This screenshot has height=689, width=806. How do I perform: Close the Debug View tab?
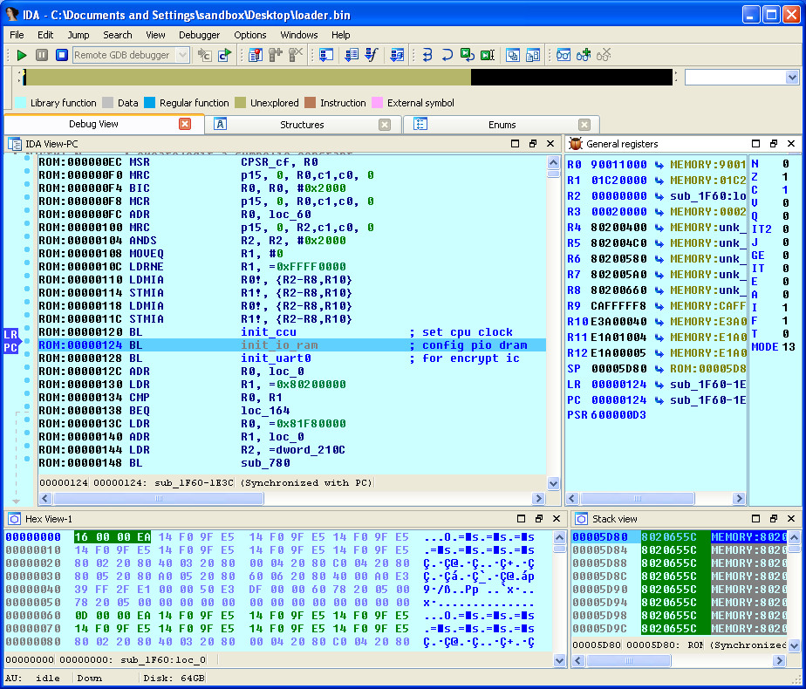tap(185, 124)
